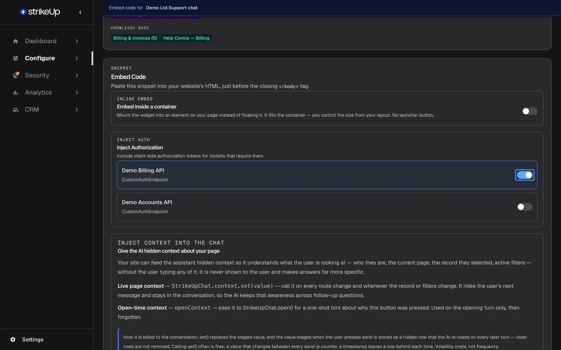This screenshot has height=350, width=561.
Task: Click the Embed inside a container heading
Action: point(147,107)
